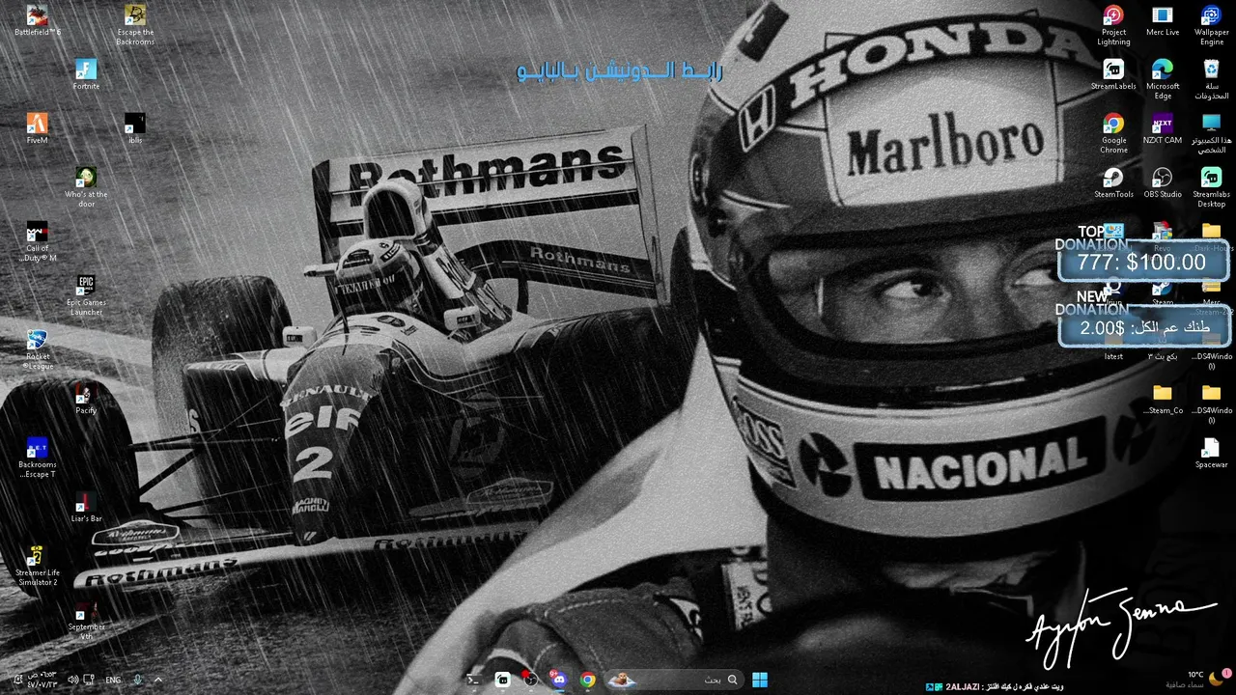Open the Steam desktop shortcut
Image resolution: width=1236 pixels, height=695 pixels.
point(1163,292)
